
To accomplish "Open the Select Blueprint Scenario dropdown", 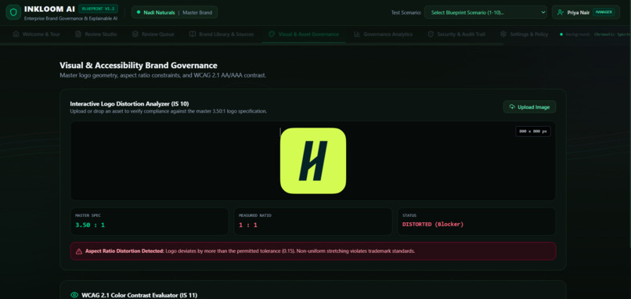I will [x=485, y=13].
